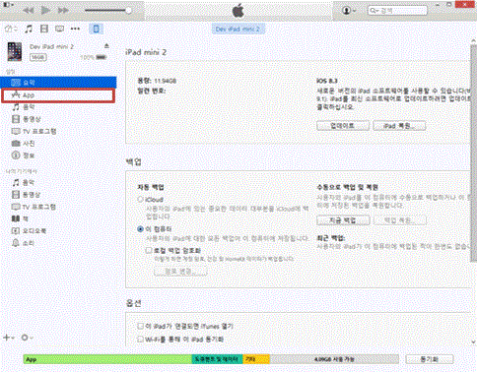The image size is (477, 372).
Task: Select the 이 컴퓨터 backup radio button
Action: pyautogui.click(x=140, y=229)
